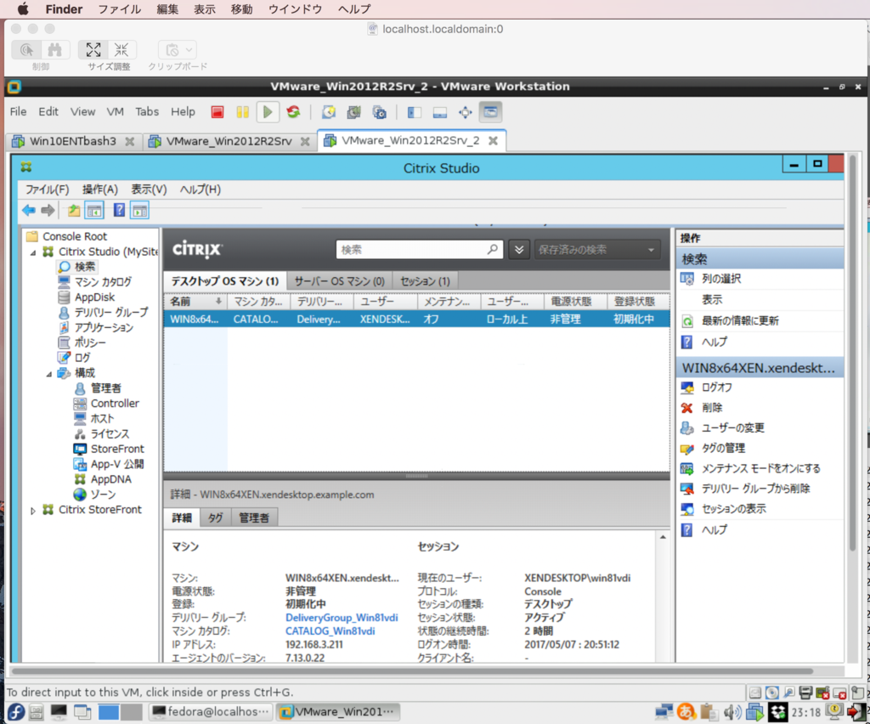Viewport: 870px width, 724px height.
Task: Click the magnifier icon in search box
Action: tap(492, 250)
